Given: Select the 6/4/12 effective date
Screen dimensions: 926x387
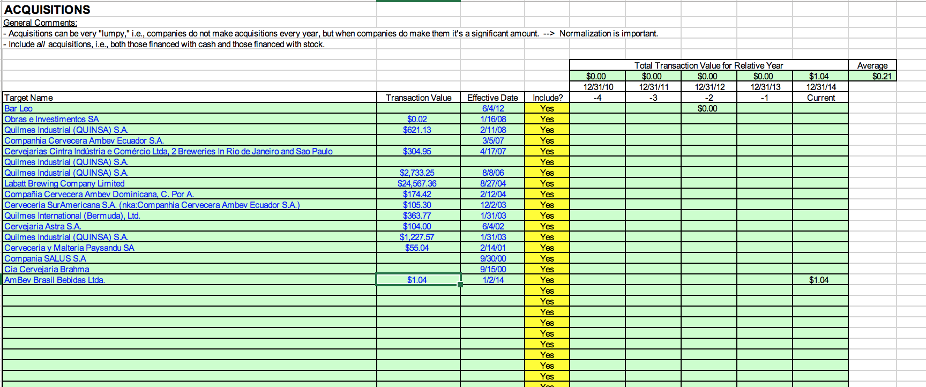Looking at the screenshot, I should 493,108.
